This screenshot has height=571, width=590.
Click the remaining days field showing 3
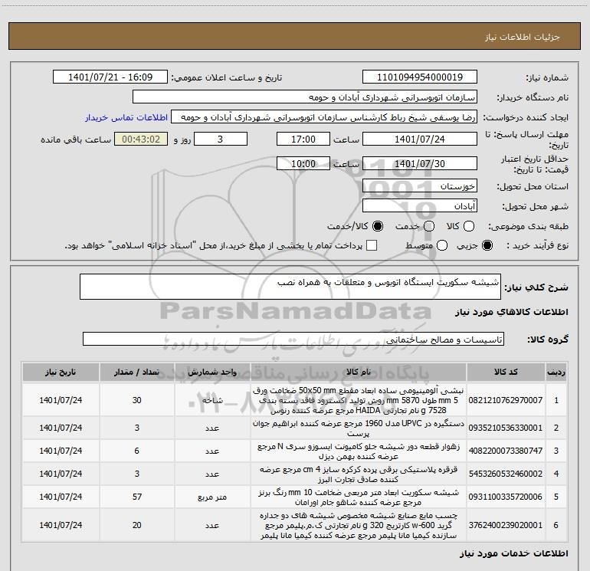[x=221, y=139]
